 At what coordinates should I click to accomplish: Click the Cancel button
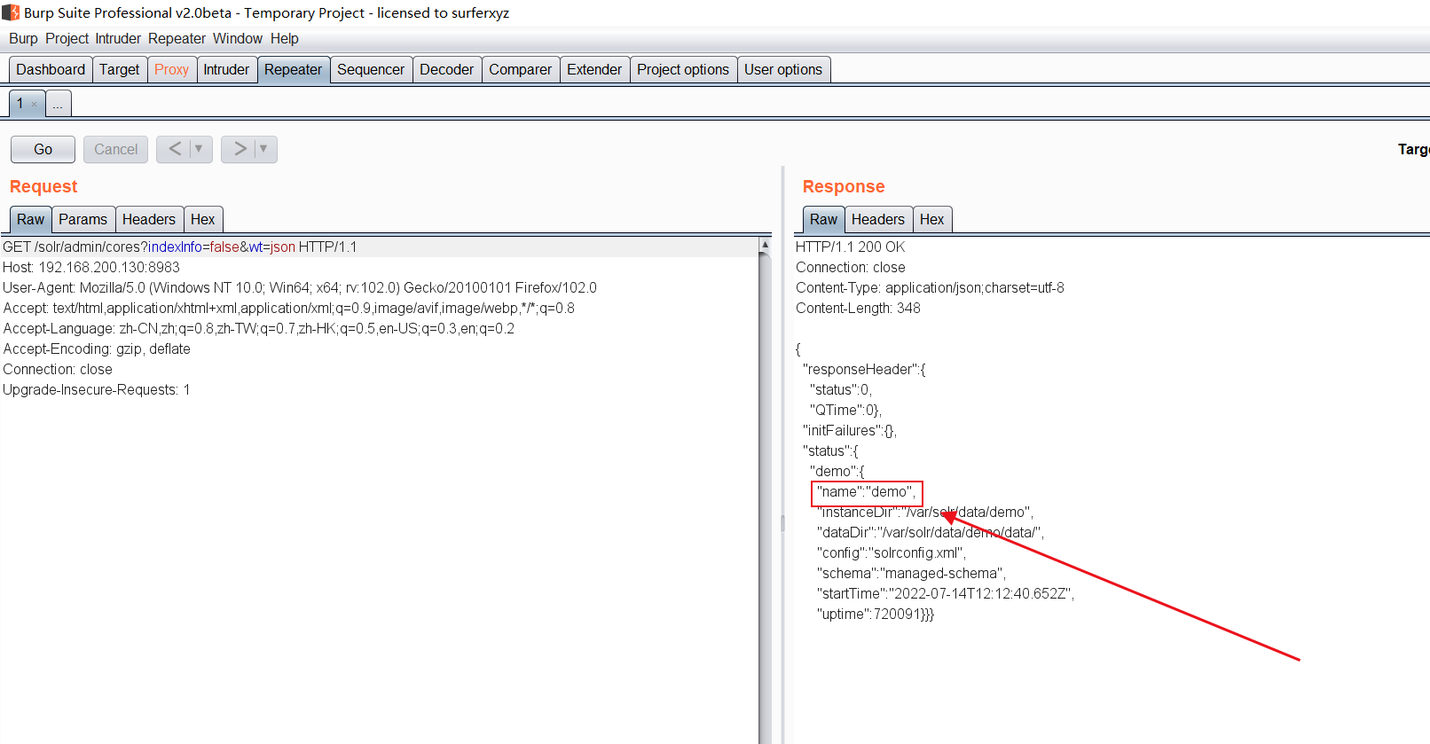point(115,149)
